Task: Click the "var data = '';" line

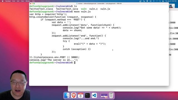Action: coord(61,22)
